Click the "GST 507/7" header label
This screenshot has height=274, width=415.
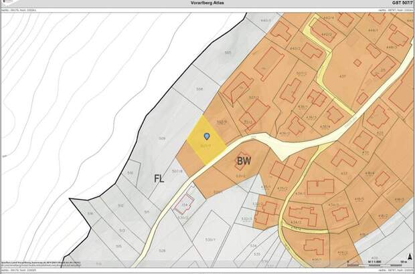[x=402, y=3]
